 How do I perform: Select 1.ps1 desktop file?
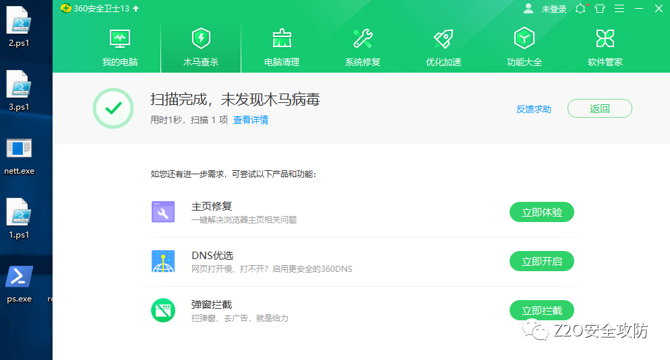[x=19, y=219]
